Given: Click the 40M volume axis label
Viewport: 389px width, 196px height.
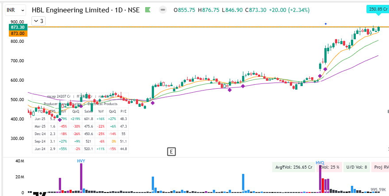Looking at the screenshot, I should click(x=20, y=161).
